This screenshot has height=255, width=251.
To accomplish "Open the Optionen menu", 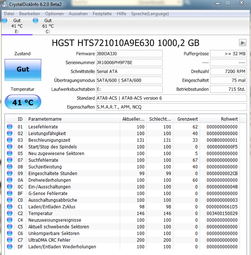I will (x=54, y=14).
